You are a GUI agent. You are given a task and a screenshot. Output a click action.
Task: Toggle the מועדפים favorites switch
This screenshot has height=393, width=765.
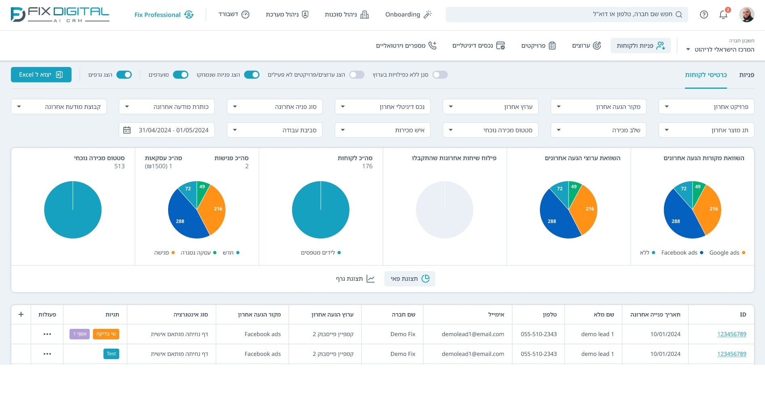point(181,75)
